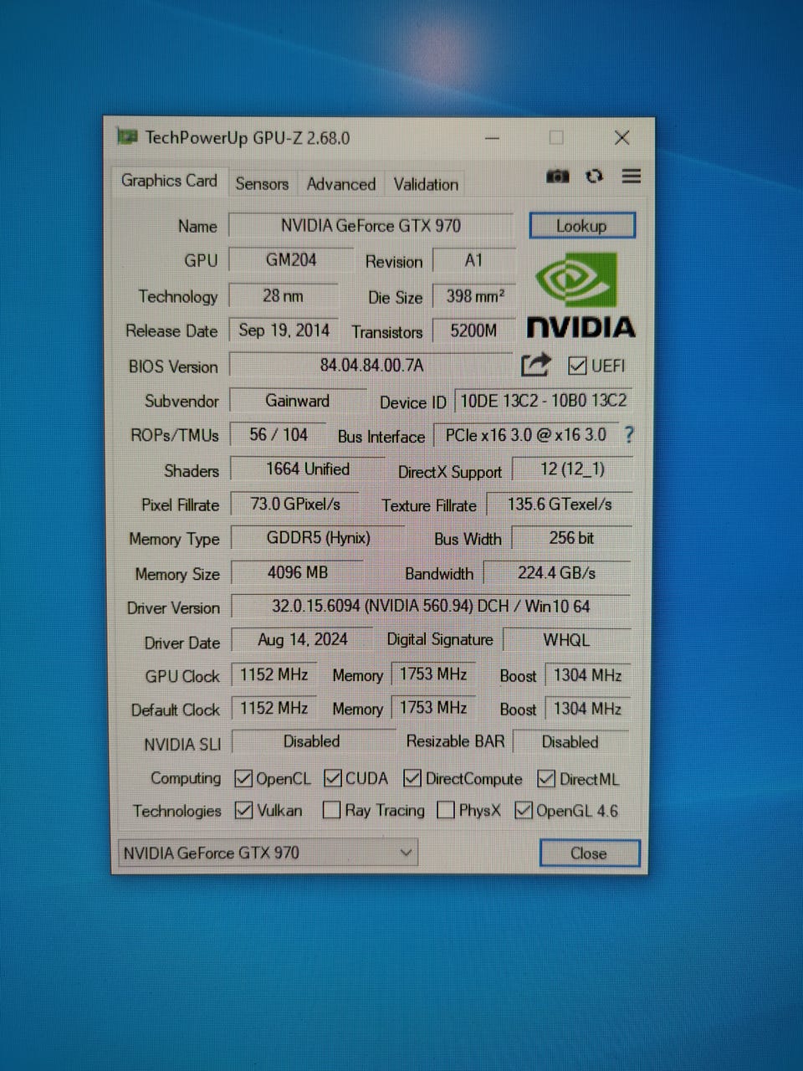Click the Default Clock row Boost 1304 MHz
The image size is (803, 1071).
pos(588,709)
